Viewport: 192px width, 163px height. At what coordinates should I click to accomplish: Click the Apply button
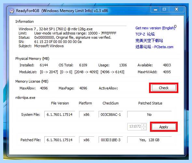pyautogui.click(x=164, y=127)
